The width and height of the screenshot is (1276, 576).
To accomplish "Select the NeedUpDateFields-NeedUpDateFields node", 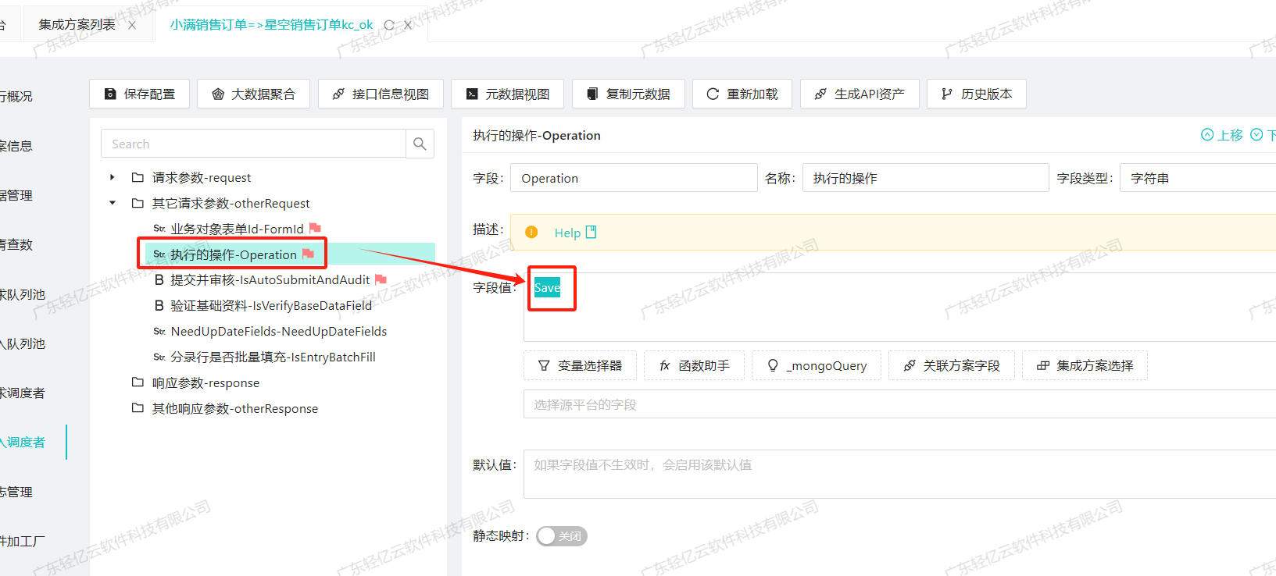I will (x=278, y=331).
